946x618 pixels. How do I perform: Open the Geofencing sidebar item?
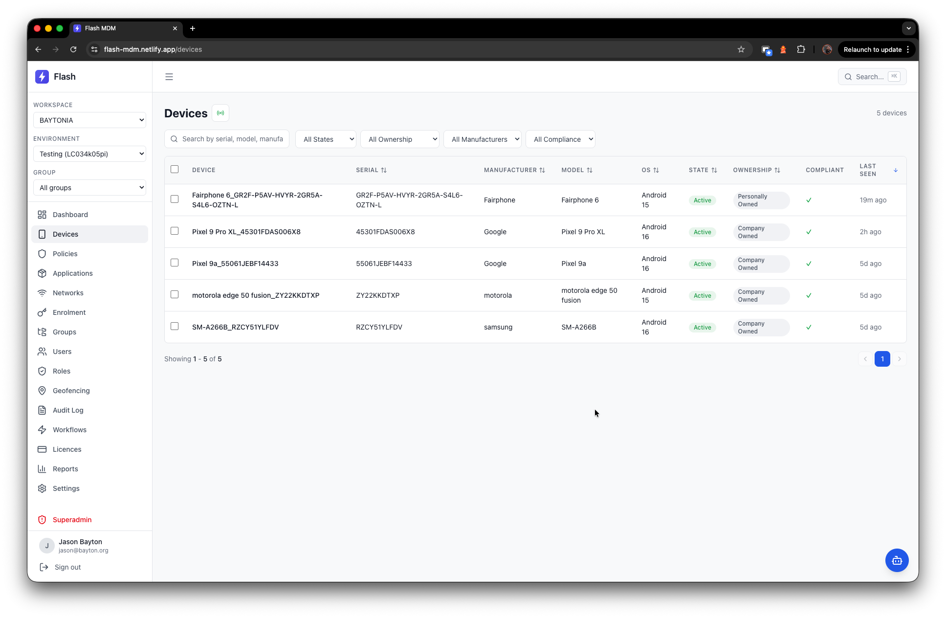[71, 391]
